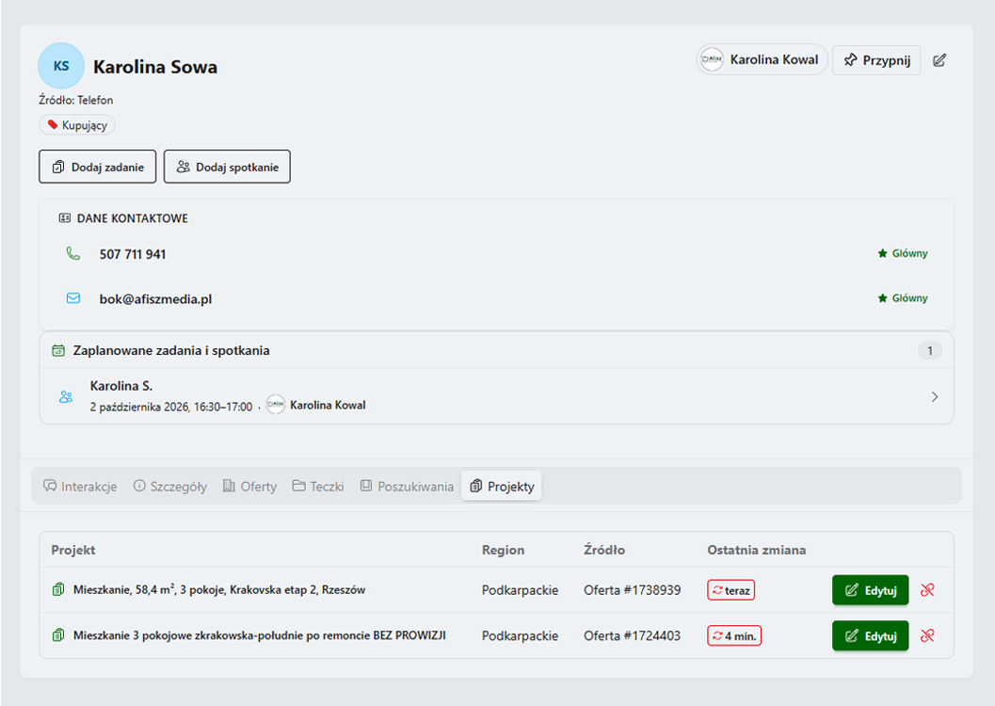Click the '4 min.' last change badge
This screenshot has width=995, height=706.
tap(734, 636)
